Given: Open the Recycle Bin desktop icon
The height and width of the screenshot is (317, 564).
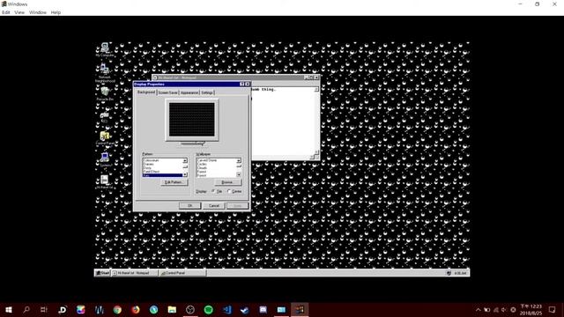Looking at the screenshot, I should (x=105, y=93).
